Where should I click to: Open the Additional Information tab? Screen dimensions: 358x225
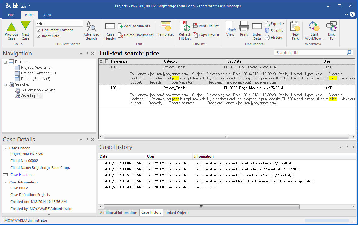click(118, 212)
